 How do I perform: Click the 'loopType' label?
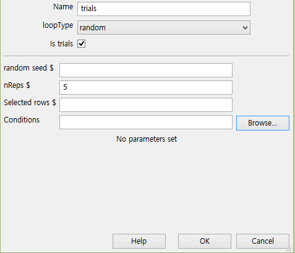[x=58, y=25]
